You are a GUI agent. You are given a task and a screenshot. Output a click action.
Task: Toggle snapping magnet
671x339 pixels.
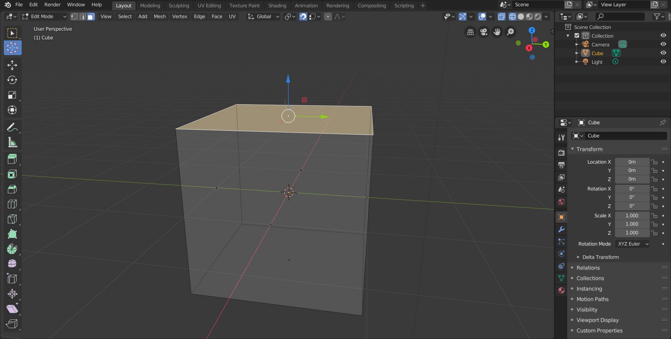[x=303, y=16]
